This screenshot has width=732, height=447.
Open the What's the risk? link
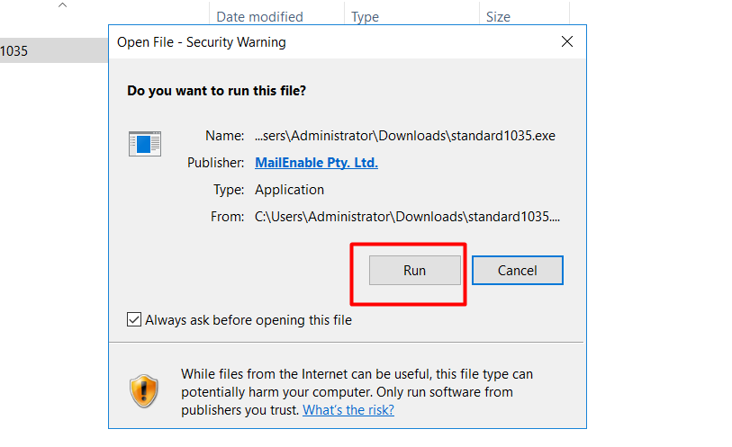348,410
